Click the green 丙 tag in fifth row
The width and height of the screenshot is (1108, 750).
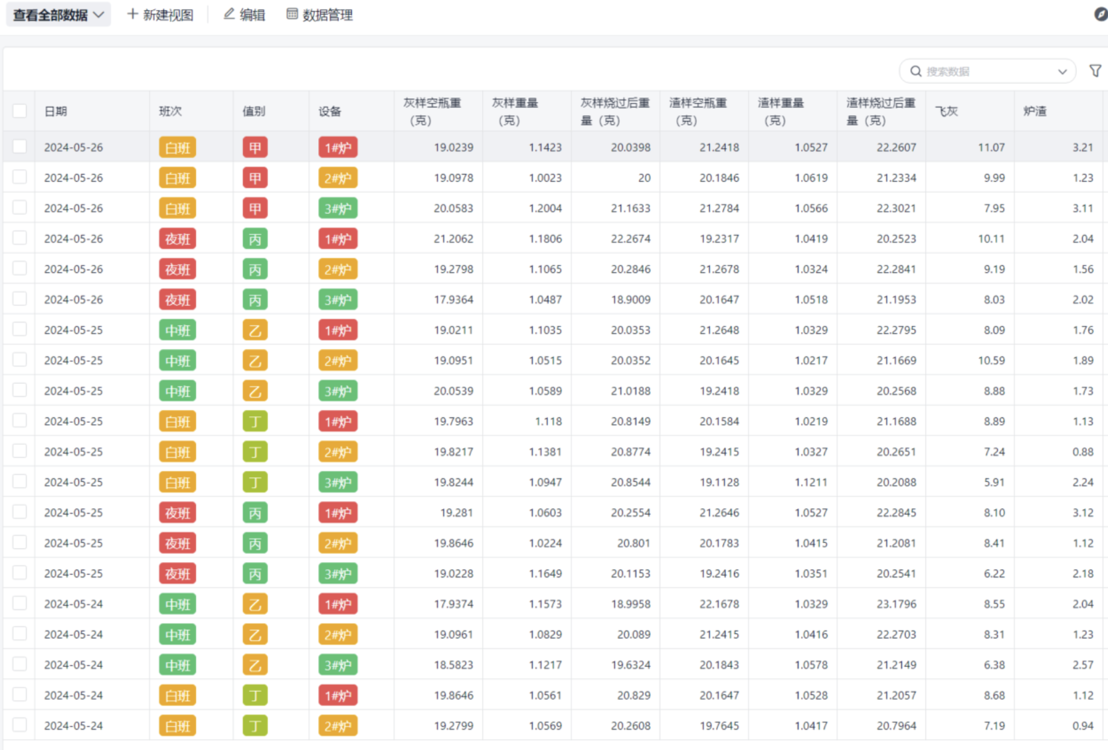[255, 269]
